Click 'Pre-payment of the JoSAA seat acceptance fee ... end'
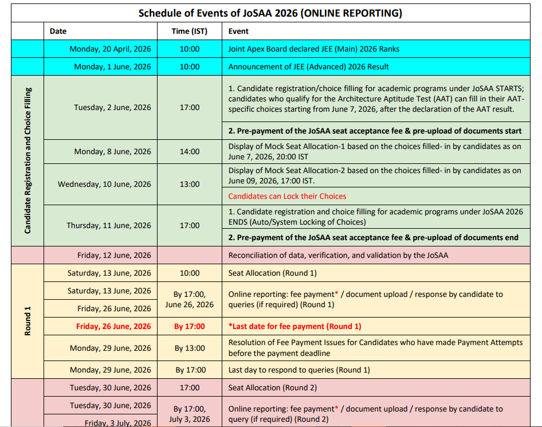This screenshot has height=427, width=542. click(374, 237)
